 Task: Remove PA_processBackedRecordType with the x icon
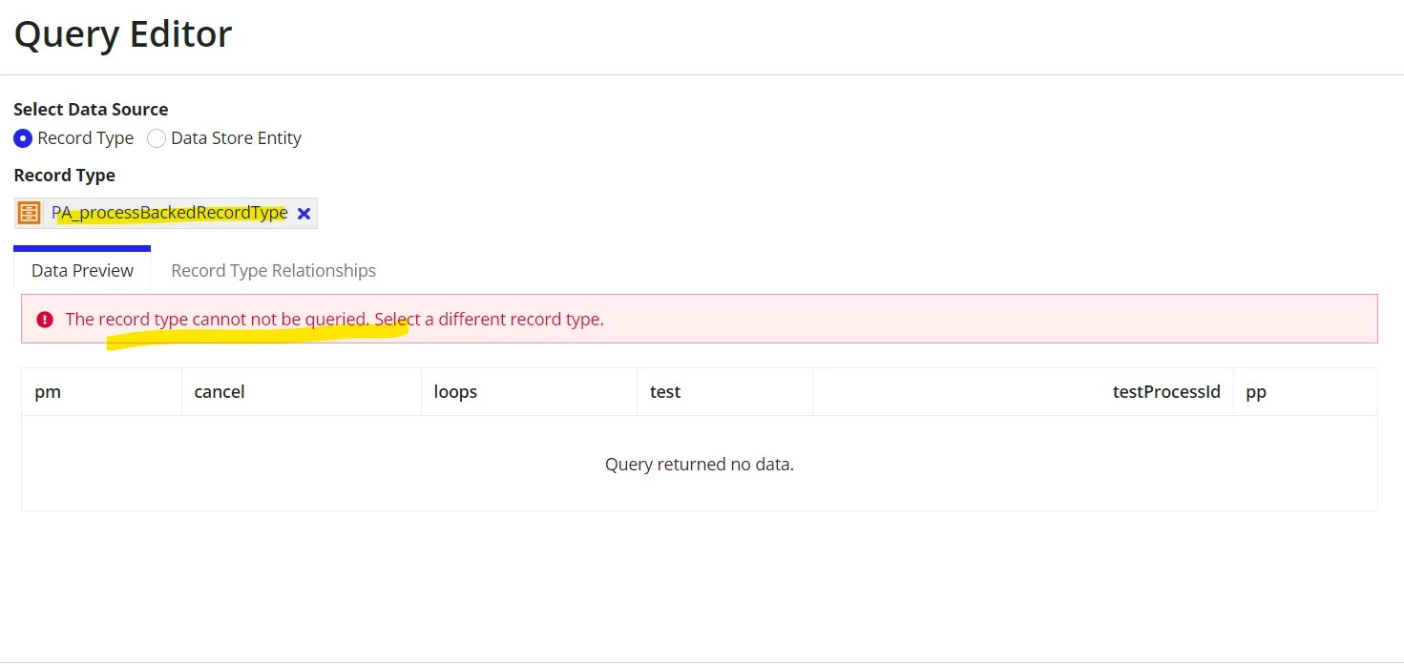pyautogui.click(x=304, y=214)
